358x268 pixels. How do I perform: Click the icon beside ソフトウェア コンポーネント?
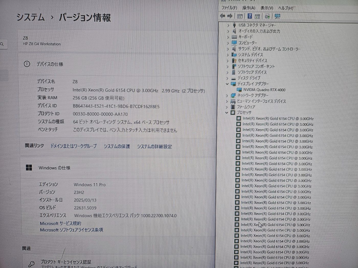point(233,66)
